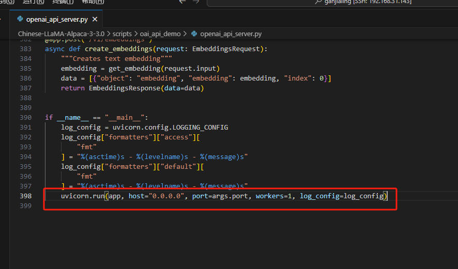The image size is (458, 269).
Task: Open the command center showing SSH: 192.168.31.143
Action: (332, 3)
